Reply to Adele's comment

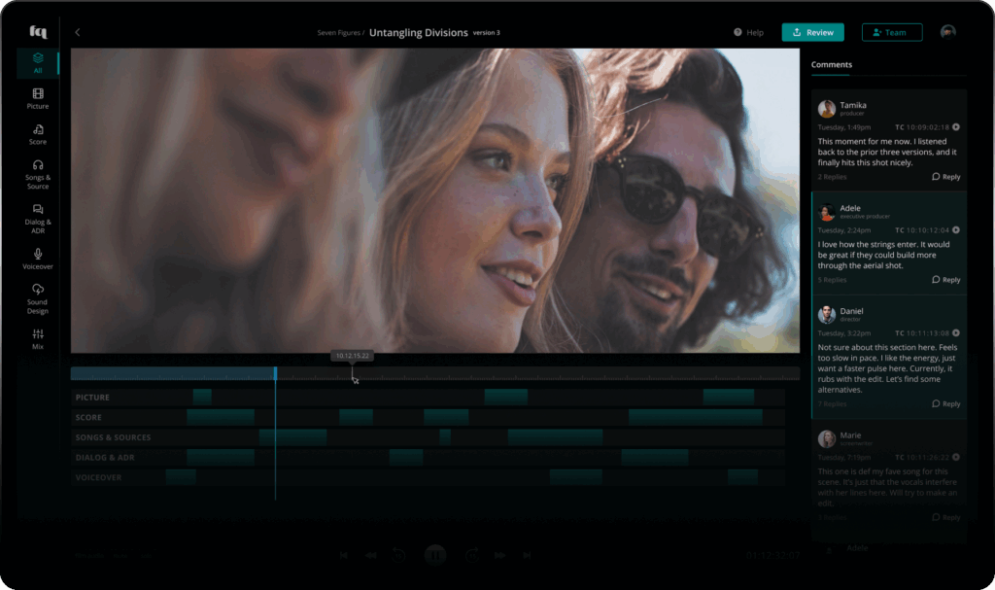(945, 280)
